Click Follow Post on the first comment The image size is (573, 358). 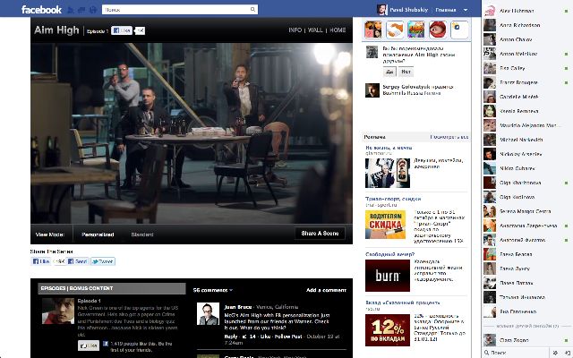288,337
